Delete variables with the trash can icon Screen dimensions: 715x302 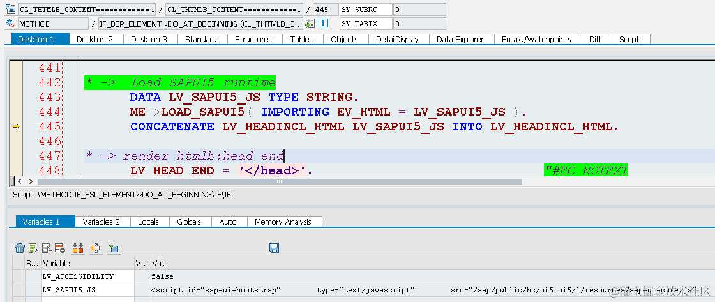[x=20, y=248]
